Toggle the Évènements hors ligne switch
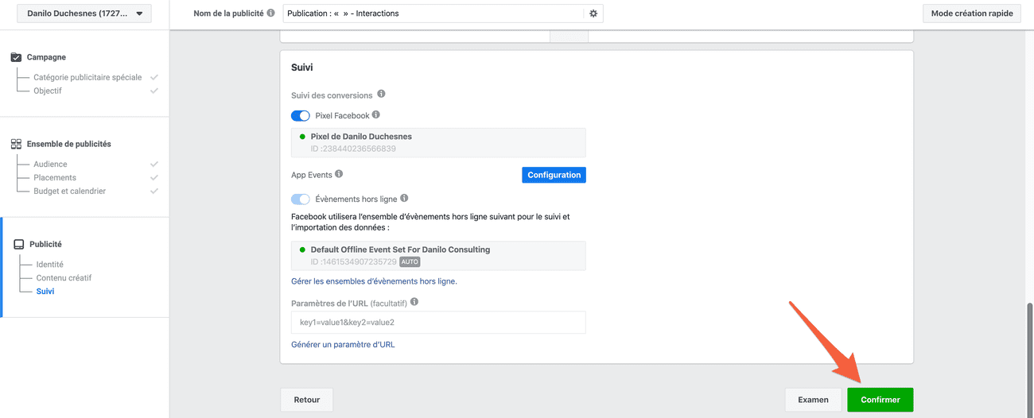This screenshot has width=1034, height=418. (x=301, y=199)
